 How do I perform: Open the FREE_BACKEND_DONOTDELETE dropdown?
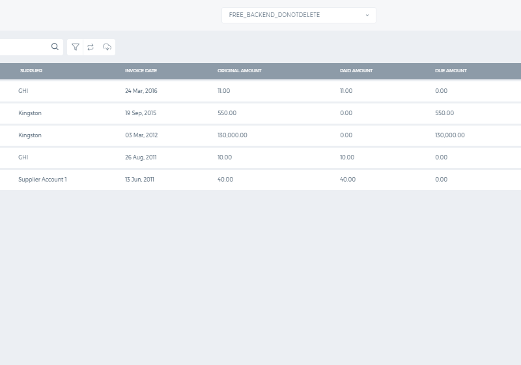point(299,15)
